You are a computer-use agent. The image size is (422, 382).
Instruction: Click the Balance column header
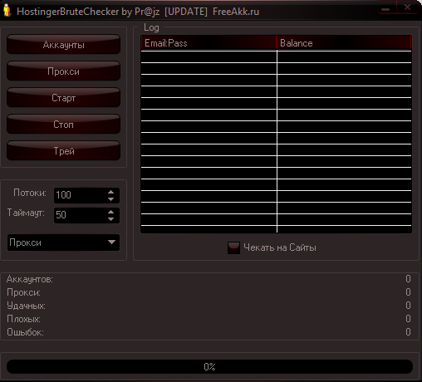pyautogui.click(x=344, y=43)
